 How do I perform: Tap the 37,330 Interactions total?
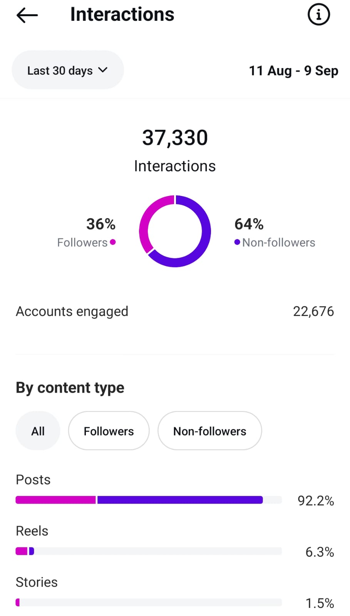tap(175, 138)
